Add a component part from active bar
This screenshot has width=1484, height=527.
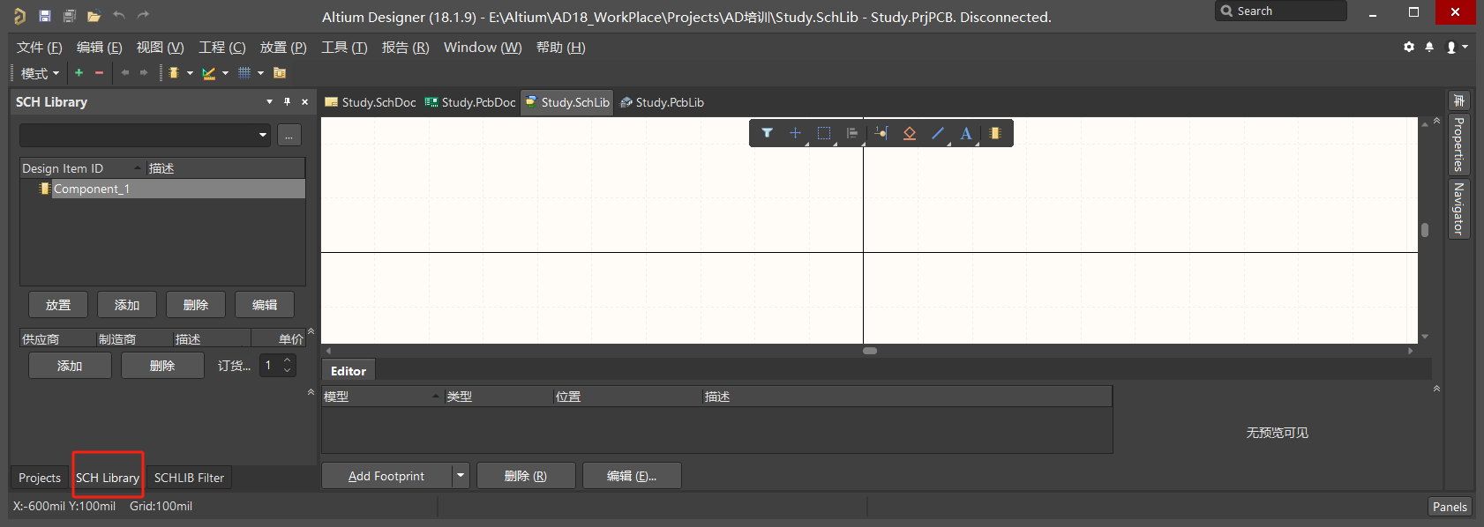click(995, 133)
